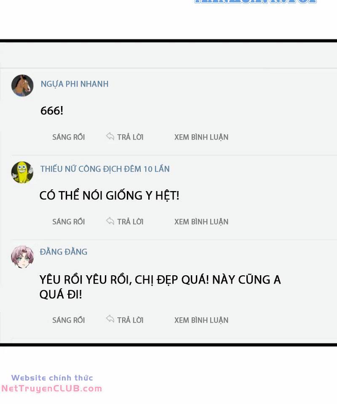The image size is (337, 404).
Task: Click reply arrow icon under Có thể nói giống y hệt
Action: [110, 221]
